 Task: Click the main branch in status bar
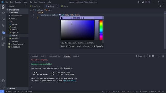pyautogui.click(x=9, y=91)
